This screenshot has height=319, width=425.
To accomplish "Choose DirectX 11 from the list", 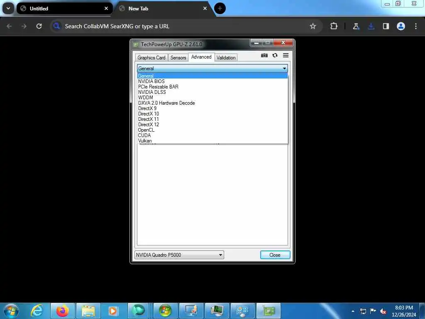I will (x=212, y=119).
